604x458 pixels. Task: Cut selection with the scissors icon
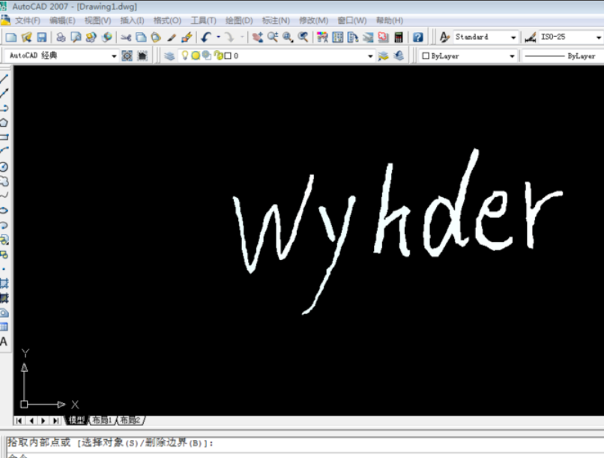point(126,37)
